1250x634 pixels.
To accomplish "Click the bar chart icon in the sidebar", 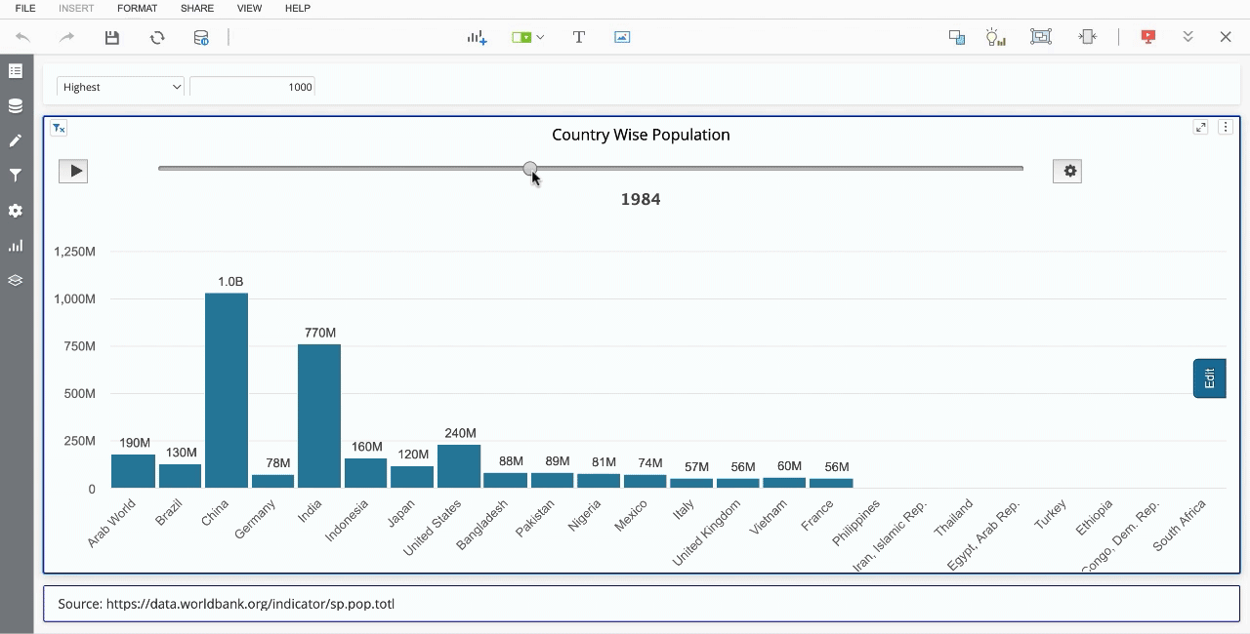I will pos(15,246).
